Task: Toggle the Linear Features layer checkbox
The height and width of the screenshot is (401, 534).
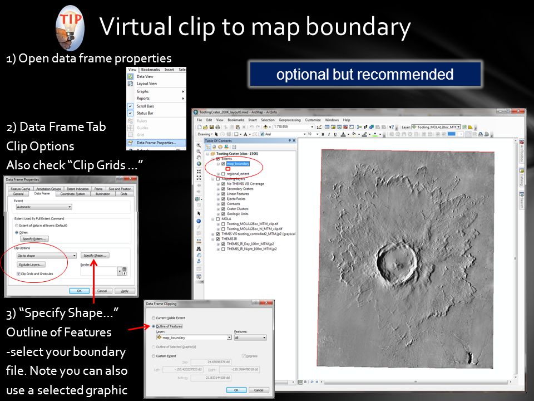Action: point(223,194)
